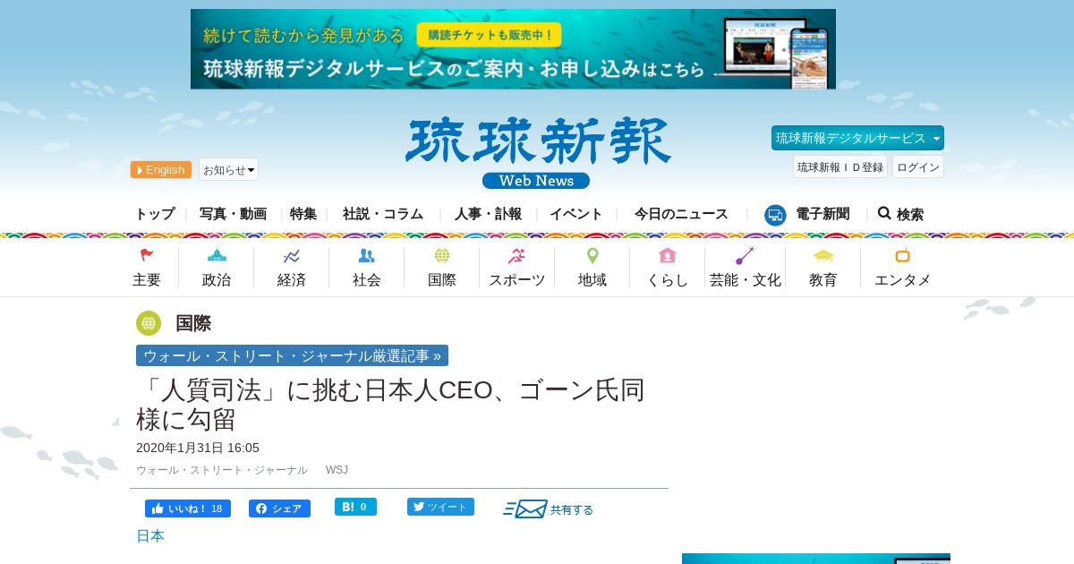This screenshot has width=1074, height=564.
Task: Click the sidebar banner image at bottom right
Action: click(x=816, y=559)
